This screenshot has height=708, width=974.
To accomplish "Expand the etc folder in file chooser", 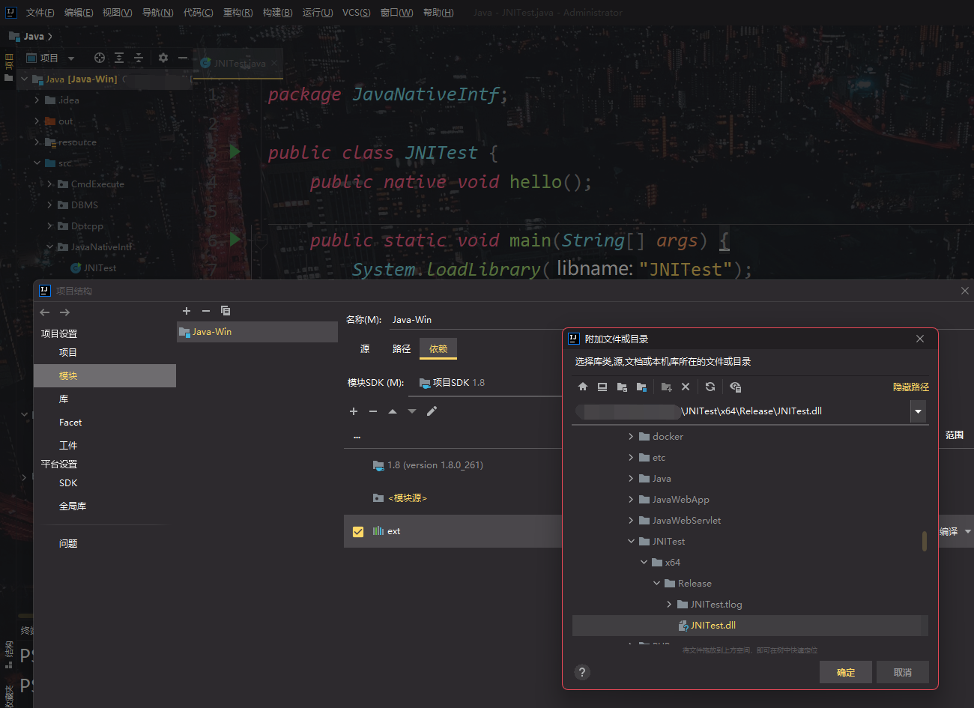I will 631,457.
